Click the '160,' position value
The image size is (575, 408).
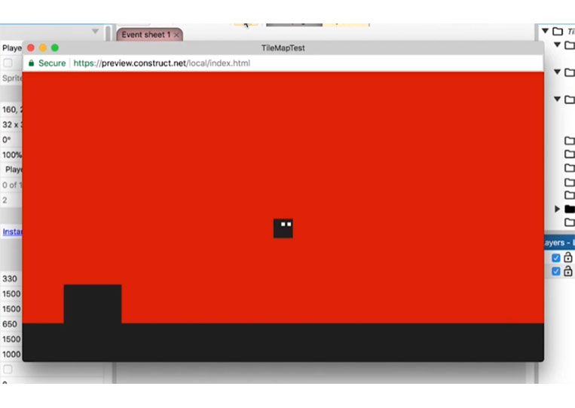click(12, 109)
